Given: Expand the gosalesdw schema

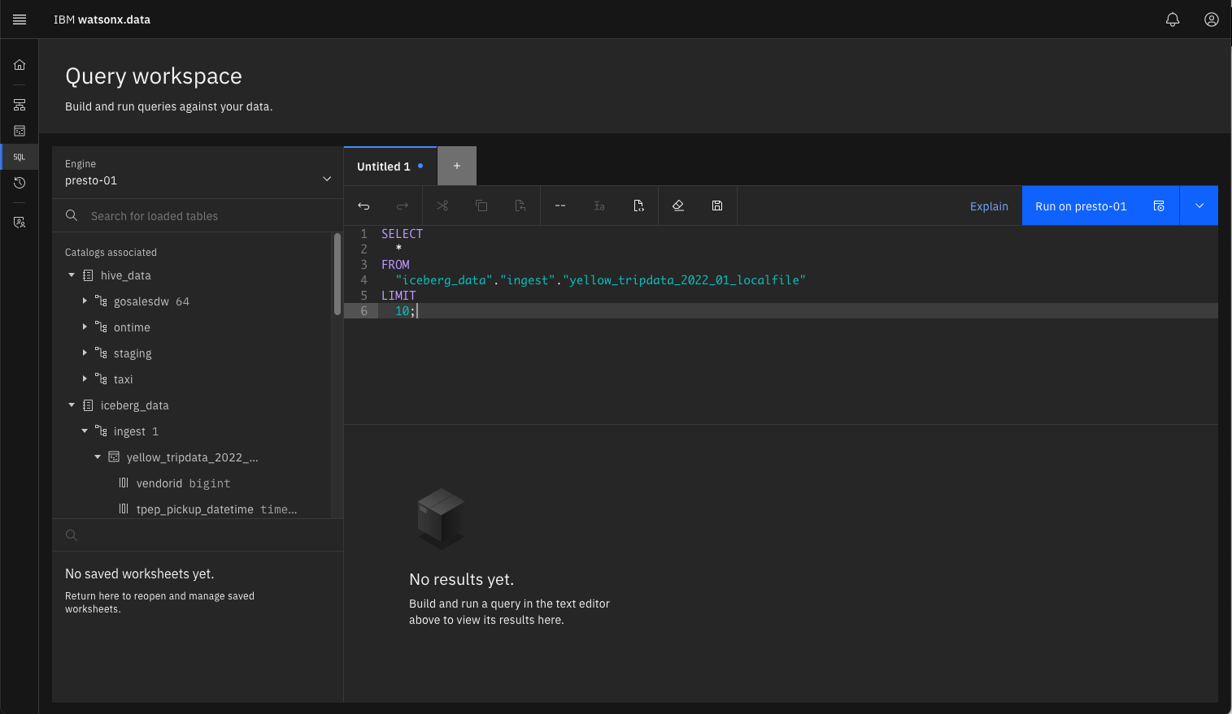Looking at the screenshot, I should (85, 301).
